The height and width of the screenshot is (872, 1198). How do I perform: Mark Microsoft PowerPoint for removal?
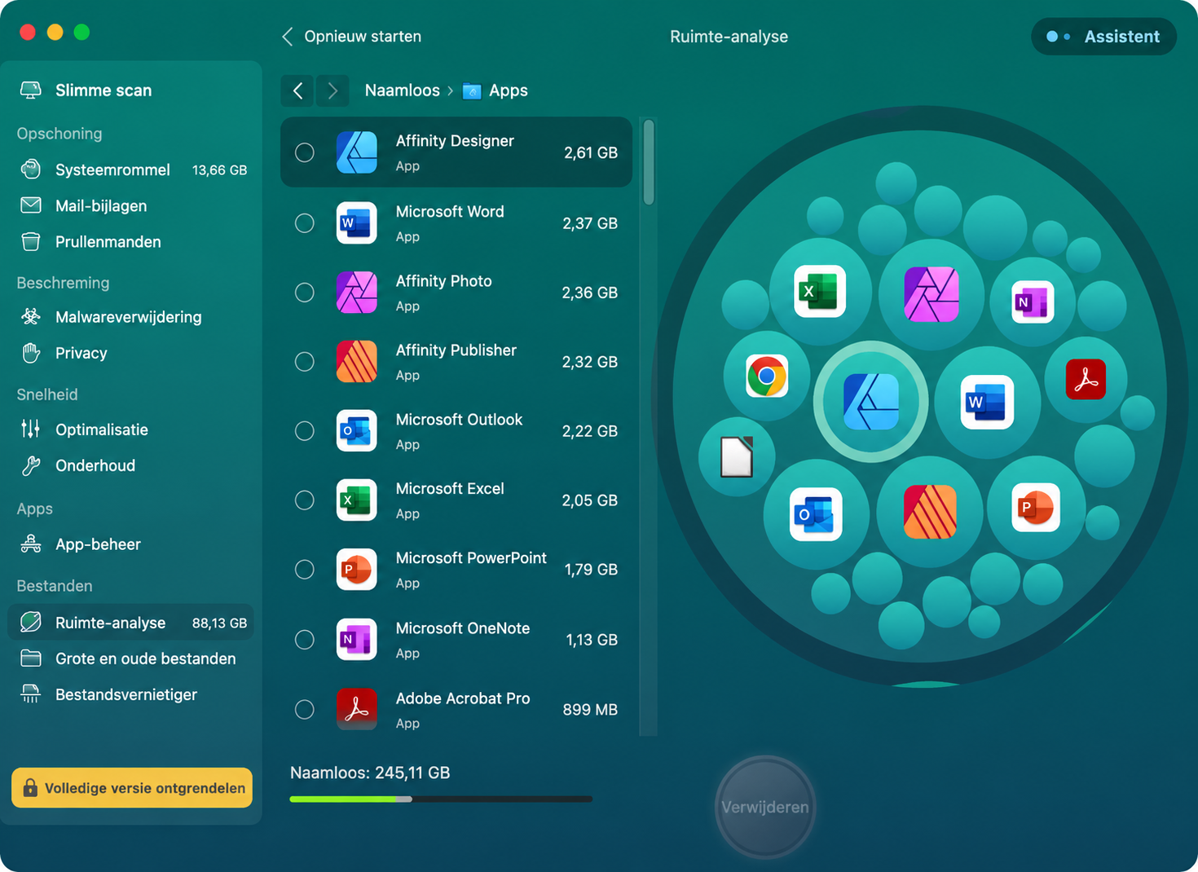click(305, 569)
